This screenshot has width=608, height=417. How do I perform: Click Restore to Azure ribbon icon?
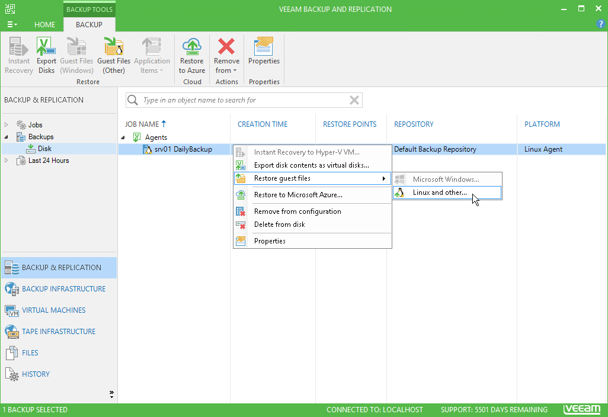[x=192, y=55]
